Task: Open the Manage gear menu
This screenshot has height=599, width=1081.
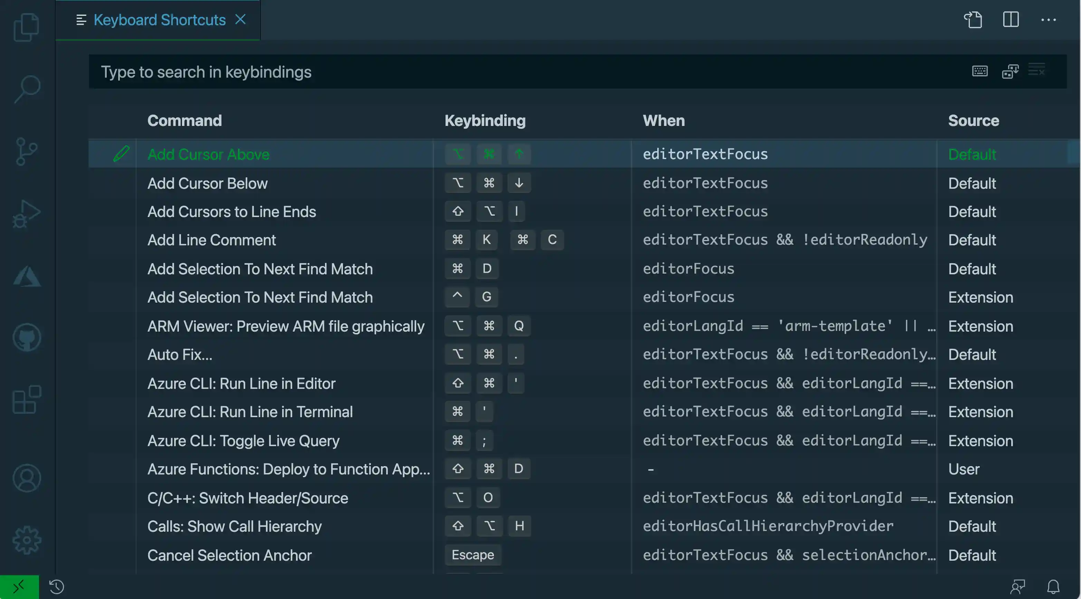Action: 26,540
